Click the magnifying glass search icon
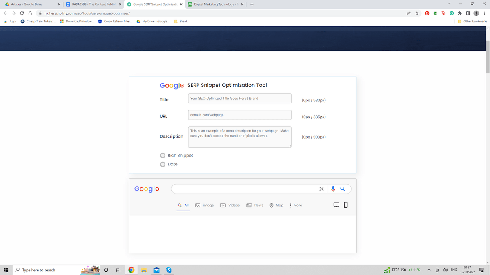Screen dimensions: 490x275 coord(343,189)
